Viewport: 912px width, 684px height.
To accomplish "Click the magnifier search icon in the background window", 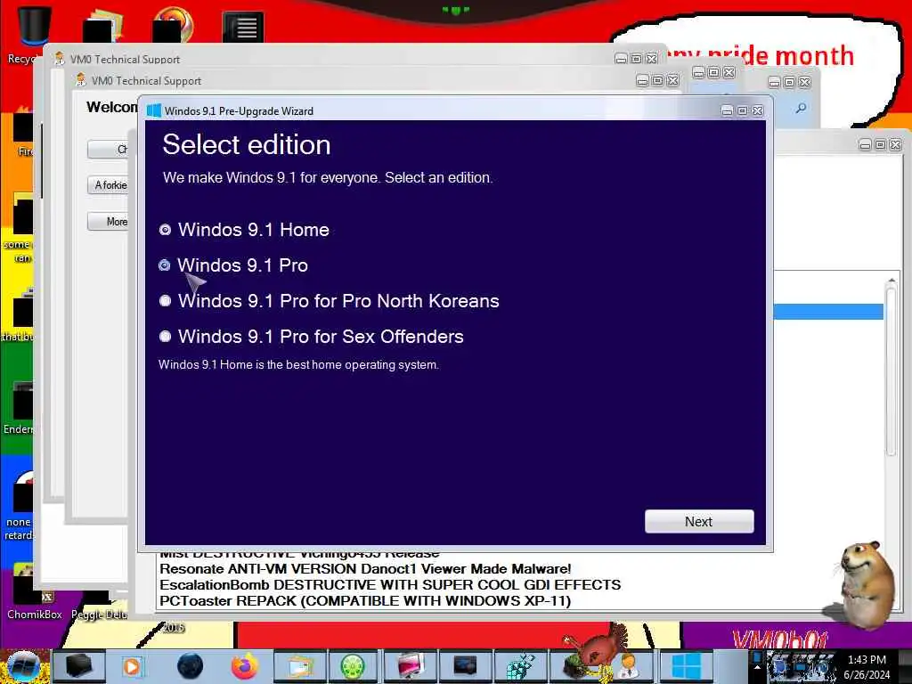I will click(x=801, y=108).
